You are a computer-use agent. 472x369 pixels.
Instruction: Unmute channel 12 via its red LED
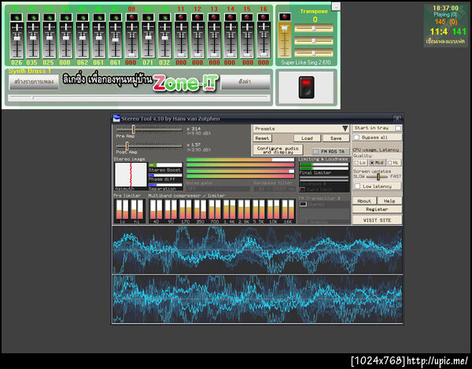click(197, 17)
